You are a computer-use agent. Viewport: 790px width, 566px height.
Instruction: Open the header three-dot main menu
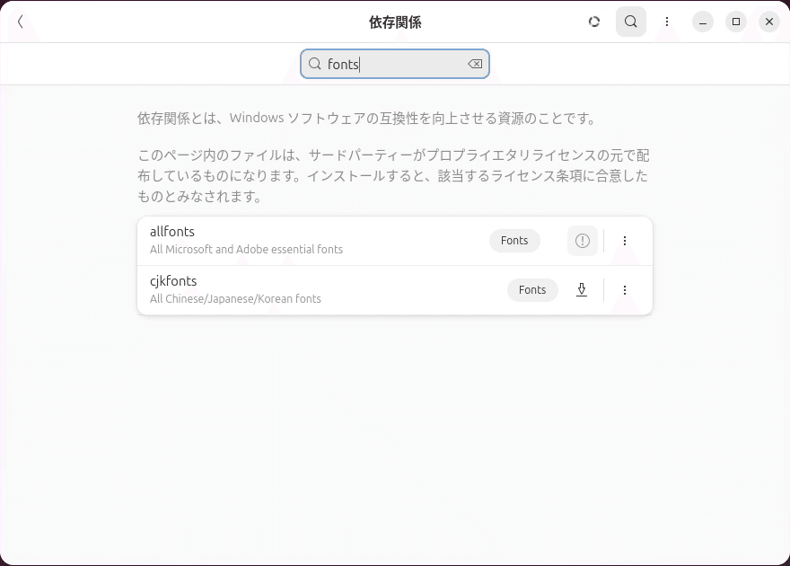(666, 22)
